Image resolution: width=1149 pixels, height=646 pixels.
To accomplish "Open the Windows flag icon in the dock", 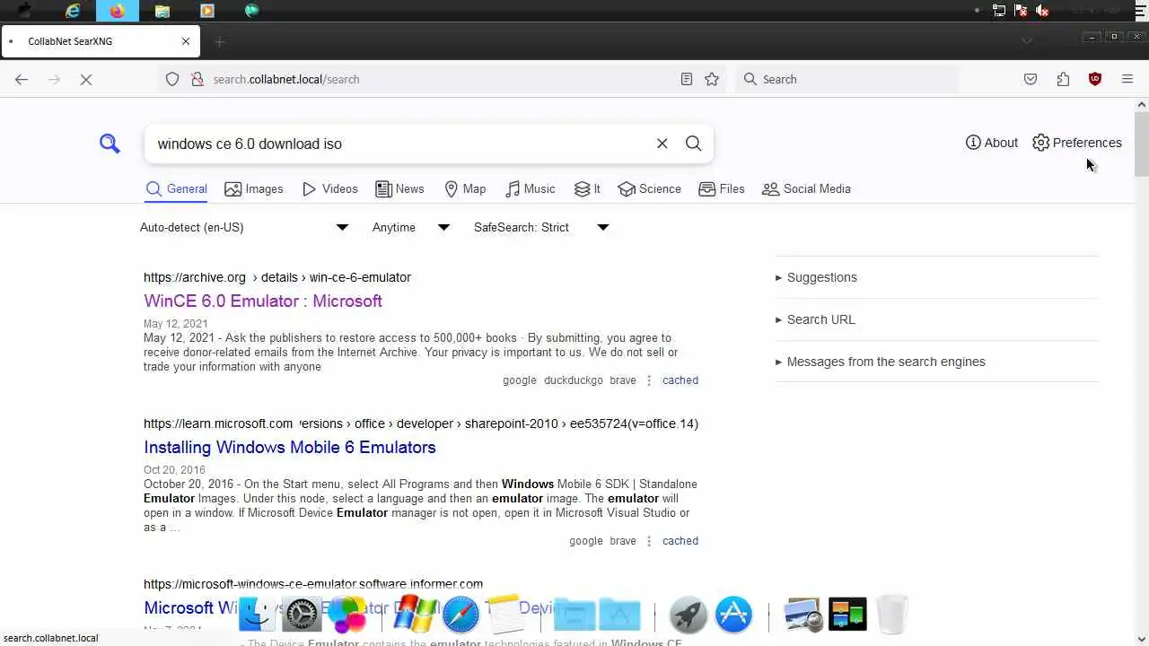I will click(415, 615).
